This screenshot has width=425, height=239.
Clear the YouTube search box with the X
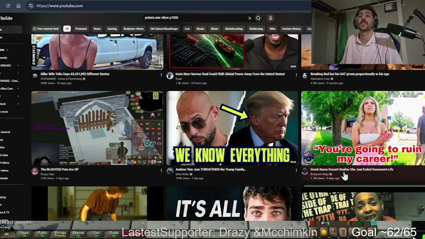tap(250, 18)
